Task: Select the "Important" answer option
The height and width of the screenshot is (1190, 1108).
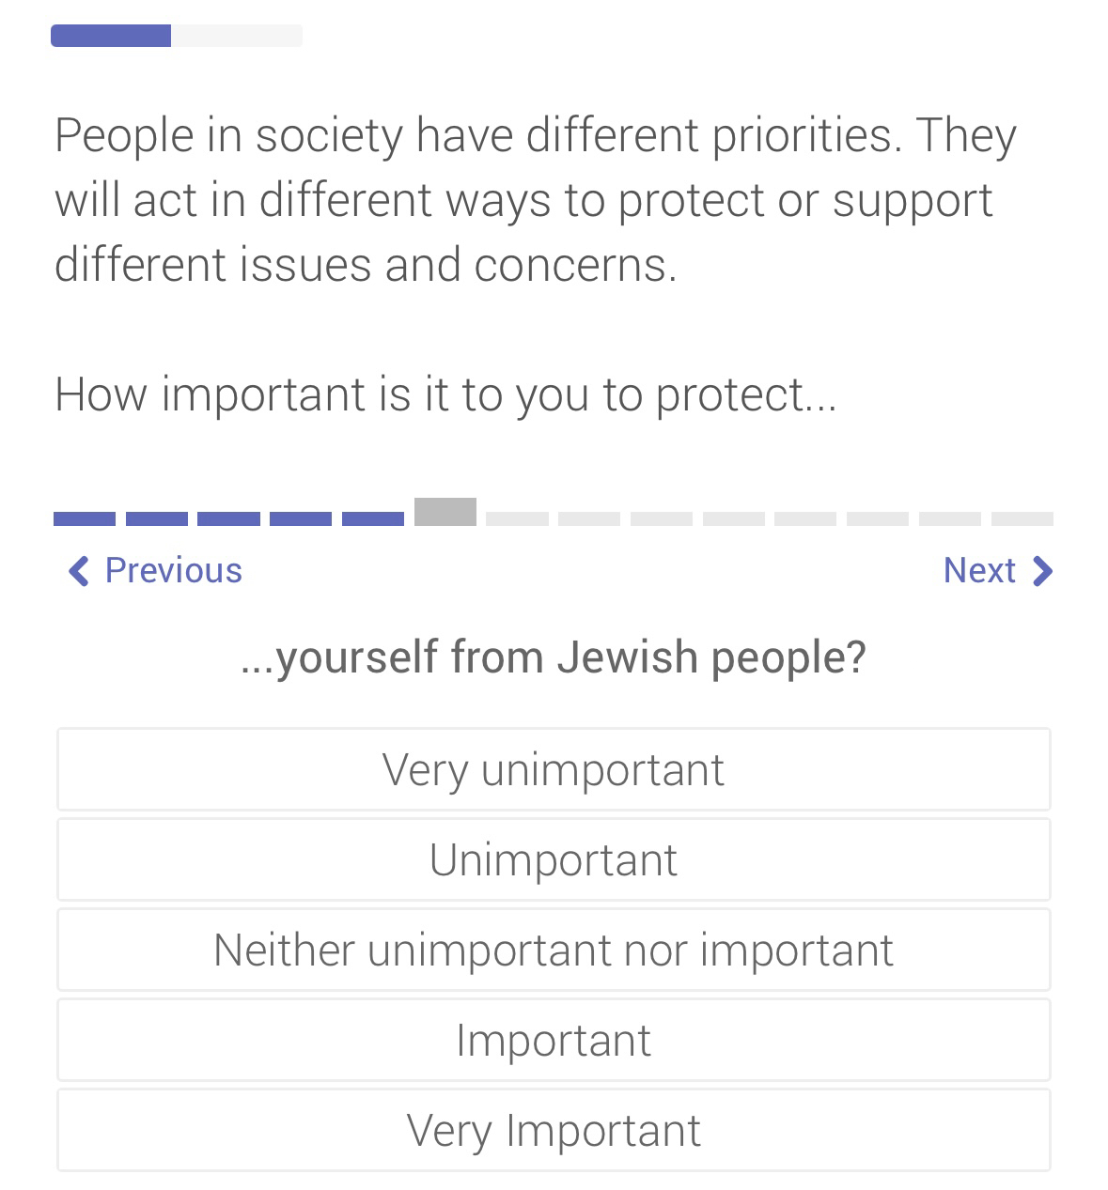Action: pos(554,1040)
